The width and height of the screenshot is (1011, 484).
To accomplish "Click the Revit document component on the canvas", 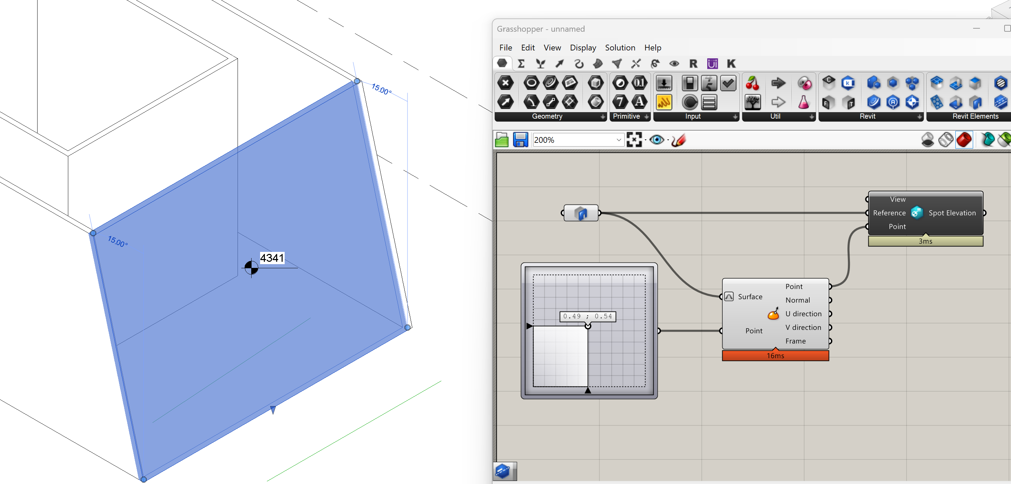I will (x=581, y=213).
